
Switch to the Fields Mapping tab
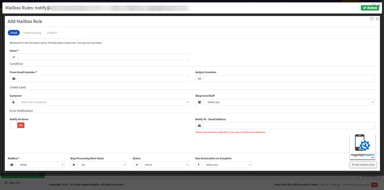click(32, 33)
